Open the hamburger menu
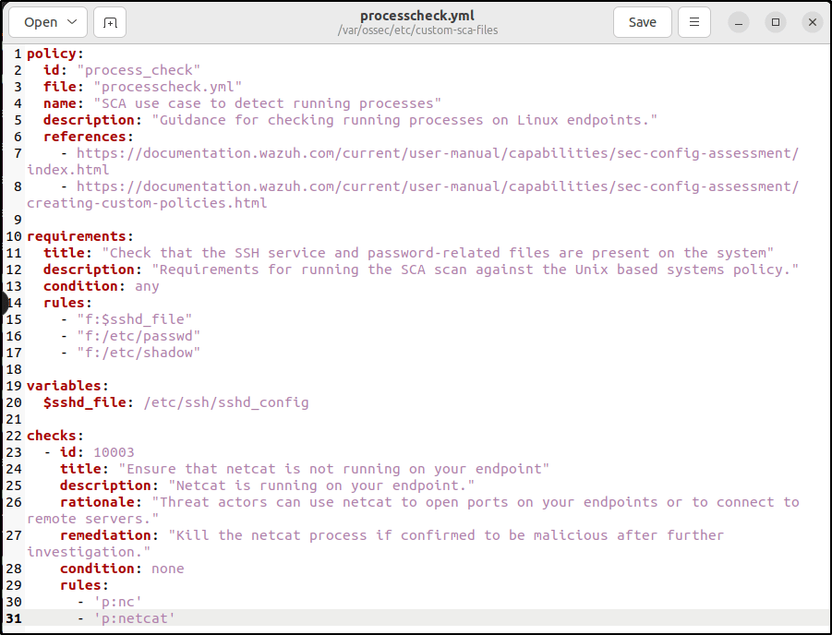Viewport: 832px width, 635px height. click(694, 22)
